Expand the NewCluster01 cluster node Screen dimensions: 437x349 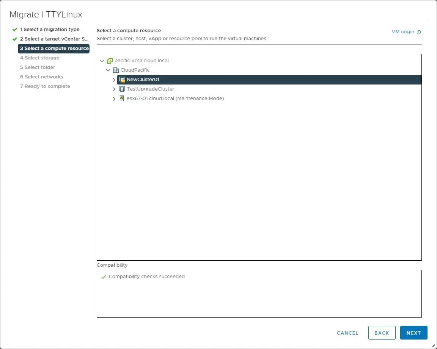tap(114, 80)
